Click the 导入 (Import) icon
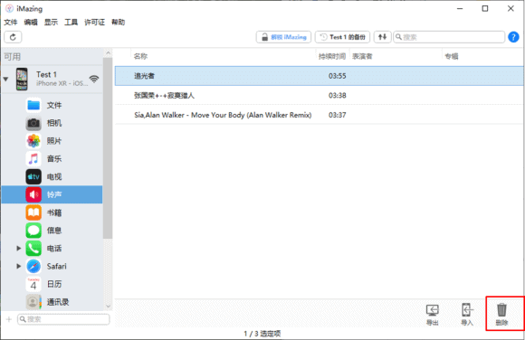This screenshot has height=340, width=525. tap(467, 314)
